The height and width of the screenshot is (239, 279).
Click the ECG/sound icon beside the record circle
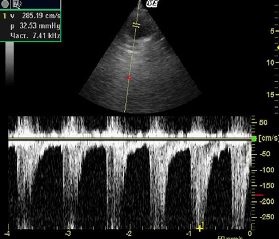coord(17,4)
